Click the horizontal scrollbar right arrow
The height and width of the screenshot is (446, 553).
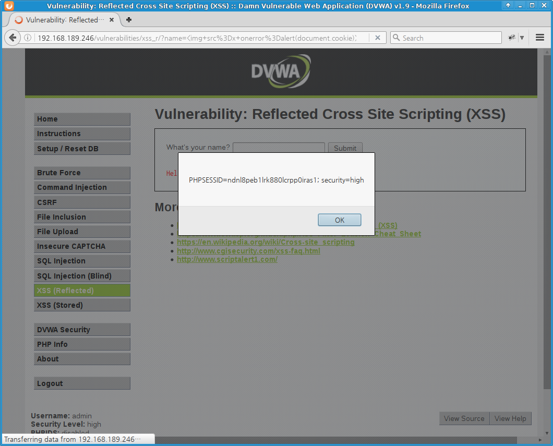point(540,440)
